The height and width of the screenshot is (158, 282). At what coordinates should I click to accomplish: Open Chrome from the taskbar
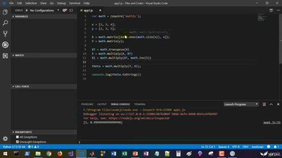(x=49, y=154)
